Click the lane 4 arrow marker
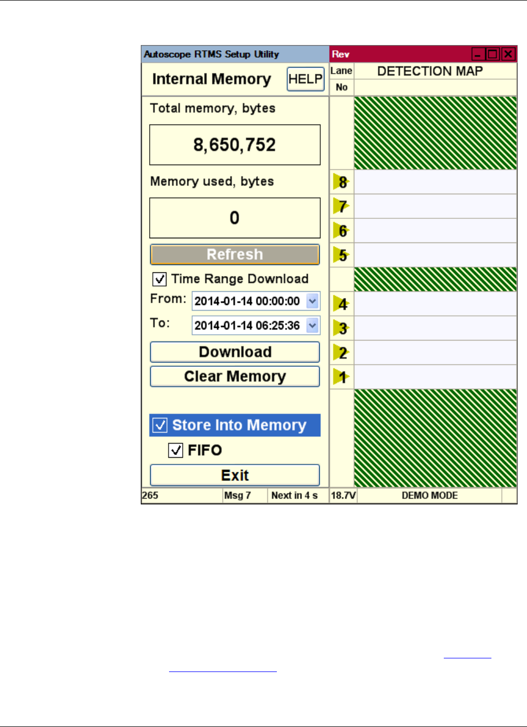 pyautogui.click(x=342, y=304)
